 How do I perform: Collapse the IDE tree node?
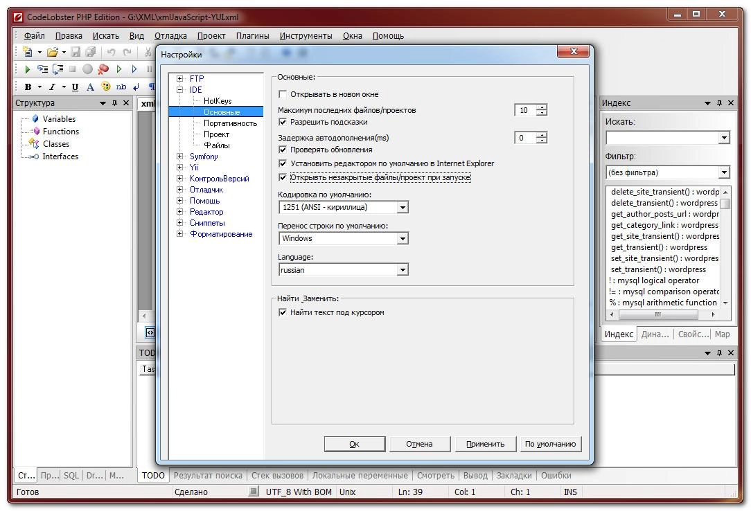[x=180, y=89]
